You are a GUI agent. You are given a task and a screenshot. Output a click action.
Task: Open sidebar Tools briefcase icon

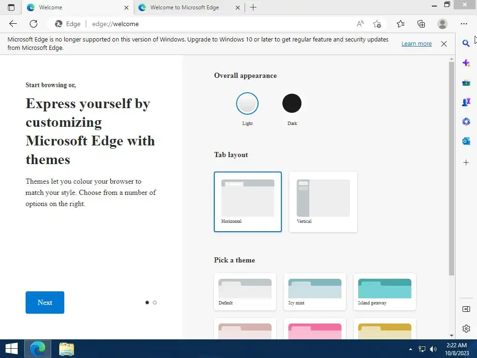466,83
